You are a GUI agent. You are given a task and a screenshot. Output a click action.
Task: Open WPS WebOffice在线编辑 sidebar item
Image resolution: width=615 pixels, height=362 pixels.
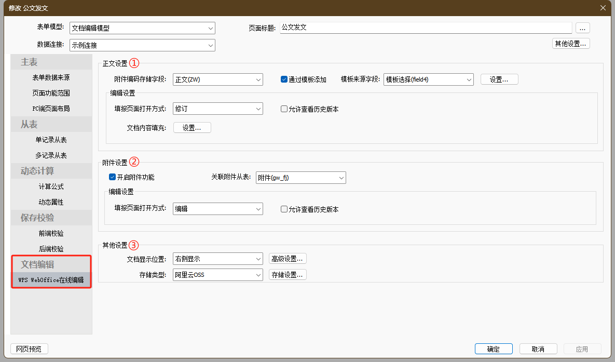coord(51,280)
